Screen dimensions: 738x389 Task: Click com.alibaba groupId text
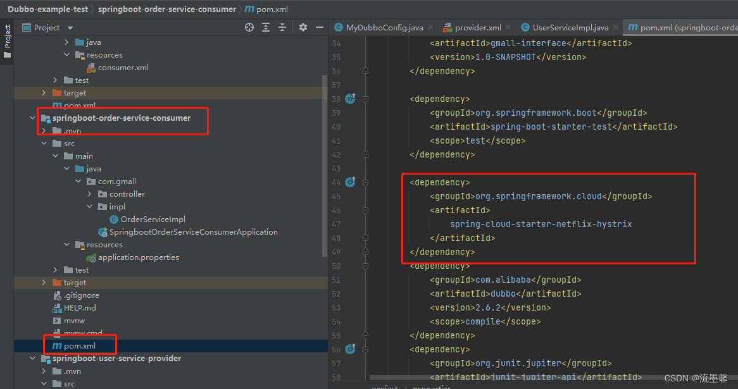pyautogui.click(x=503, y=280)
